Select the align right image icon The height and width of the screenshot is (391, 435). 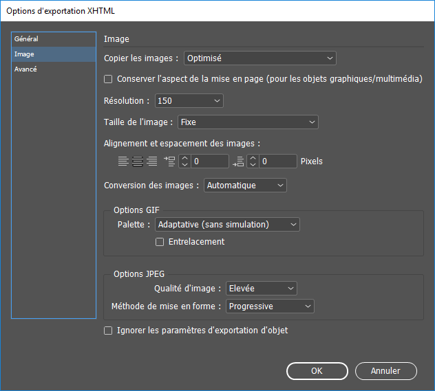coord(152,161)
